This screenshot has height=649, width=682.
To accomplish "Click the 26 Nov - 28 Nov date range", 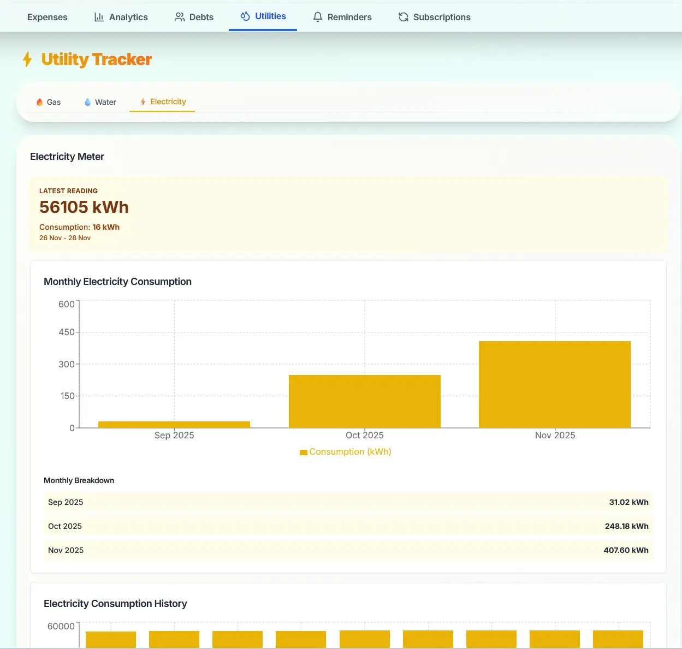I will [x=65, y=238].
